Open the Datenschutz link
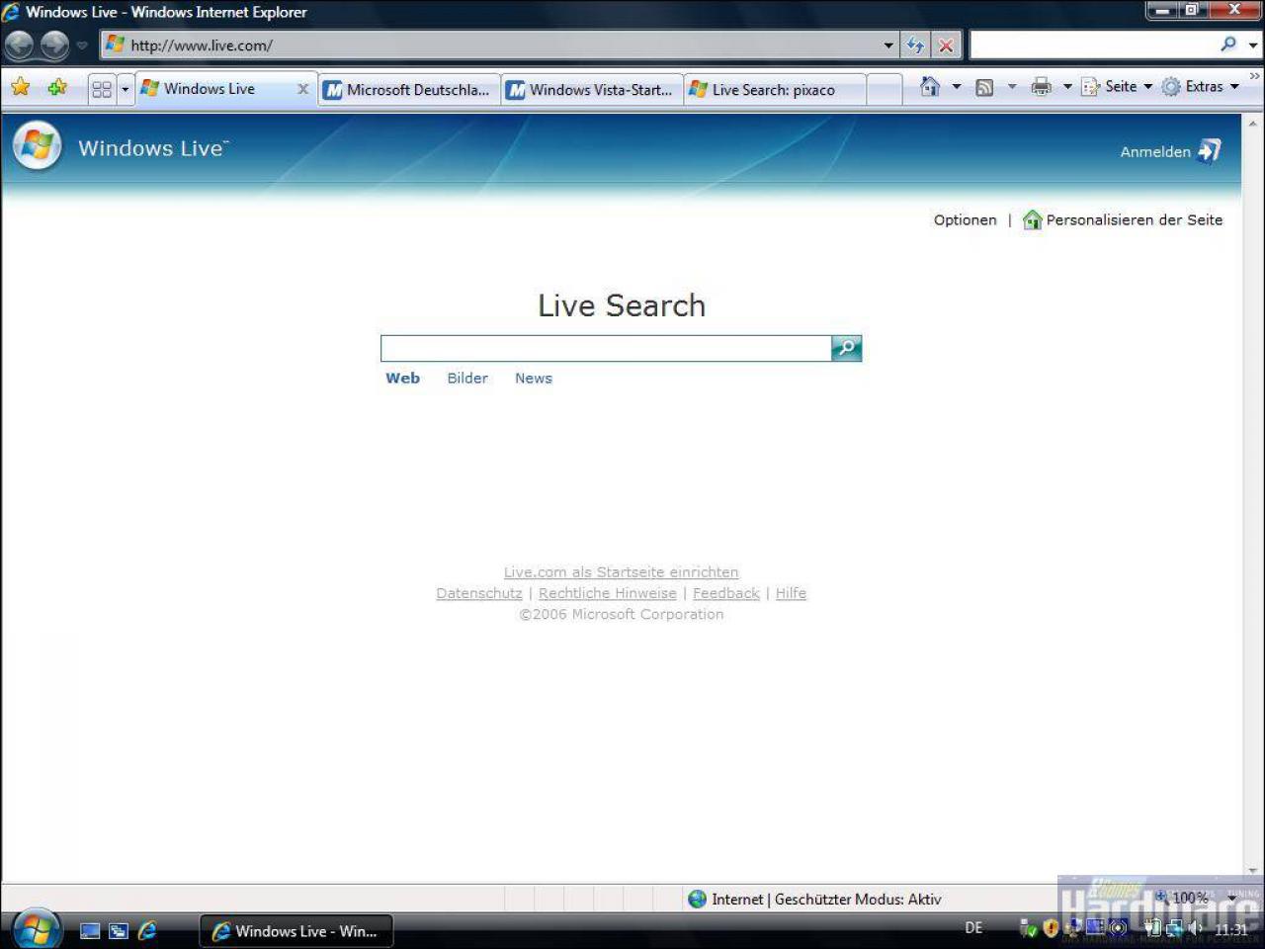This screenshot has width=1265, height=949. click(x=479, y=593)
